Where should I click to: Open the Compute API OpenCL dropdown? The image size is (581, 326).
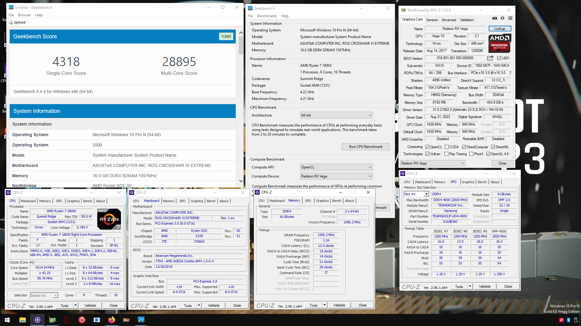[x=336, y=167]
